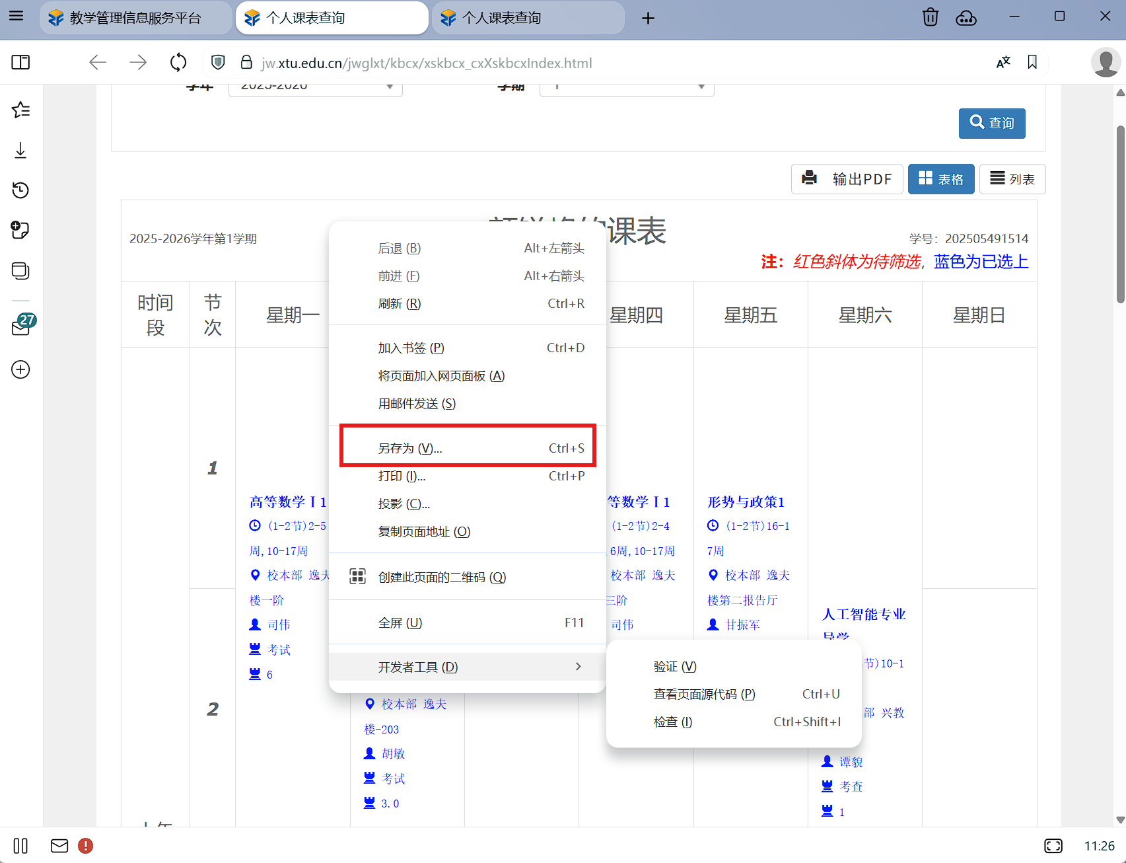Click the translate page icon
The height and width of the screenshot is (863, 1126).
(x=1003, y=63)
